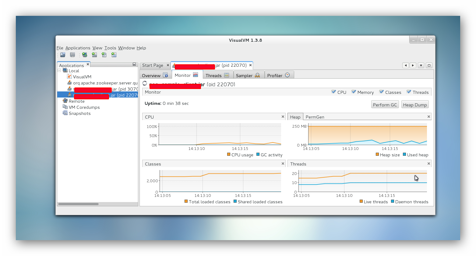Open the Window menu
Viewport: 476px width, 256px height.
[126, 48]
